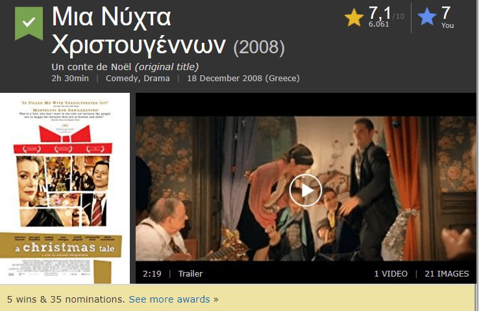Click the yellow IMDb rating star
Image resolution: width=479 pixels, height=311 pixels.
click(x=354, y=17)
